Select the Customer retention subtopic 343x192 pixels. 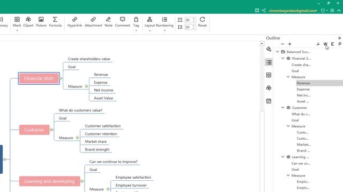pyautogui.click(x=101, y=134)
